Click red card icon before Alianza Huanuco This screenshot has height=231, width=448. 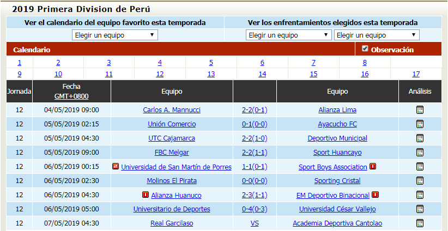click(146, 194)
